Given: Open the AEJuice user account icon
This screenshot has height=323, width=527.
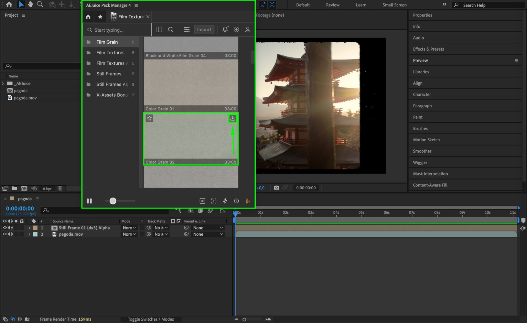Looking at the screenshot, I should [x=248, y=29].
